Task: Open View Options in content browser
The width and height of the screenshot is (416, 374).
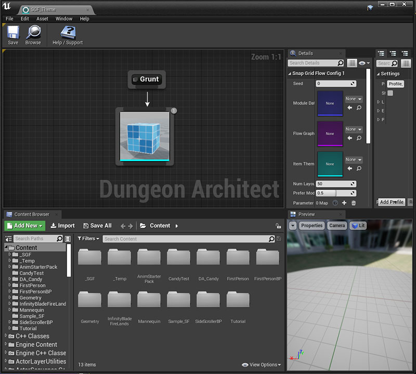Action: tap(262, 365)
